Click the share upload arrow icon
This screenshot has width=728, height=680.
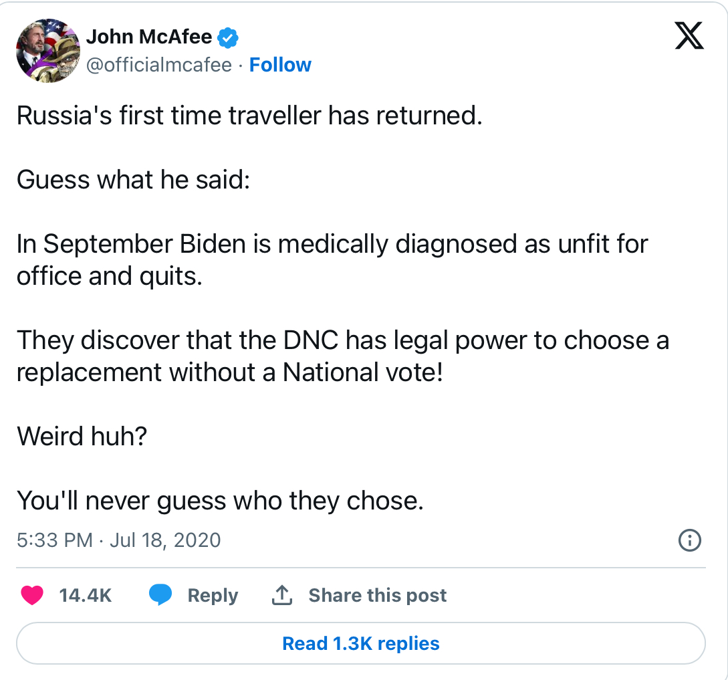(x=282, y=595)
